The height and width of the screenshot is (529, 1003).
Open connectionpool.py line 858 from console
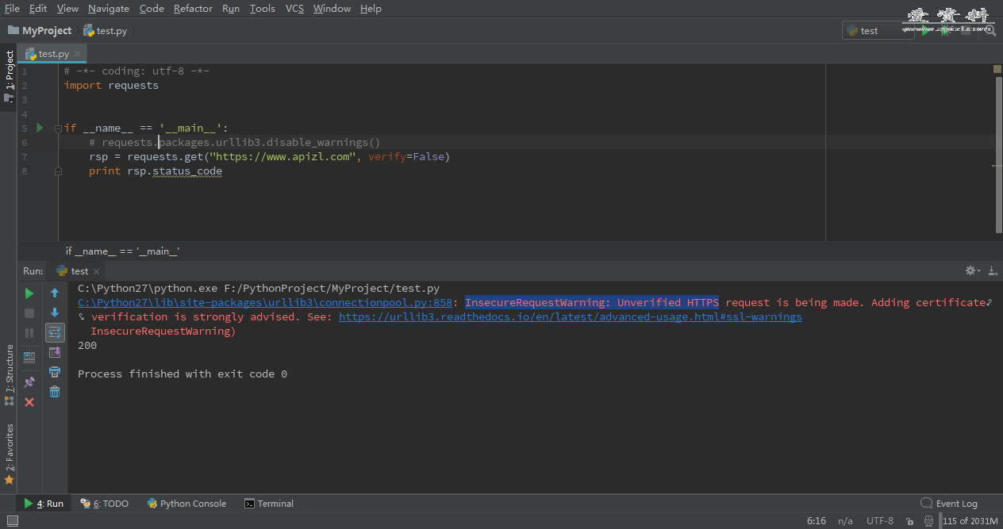264,302
